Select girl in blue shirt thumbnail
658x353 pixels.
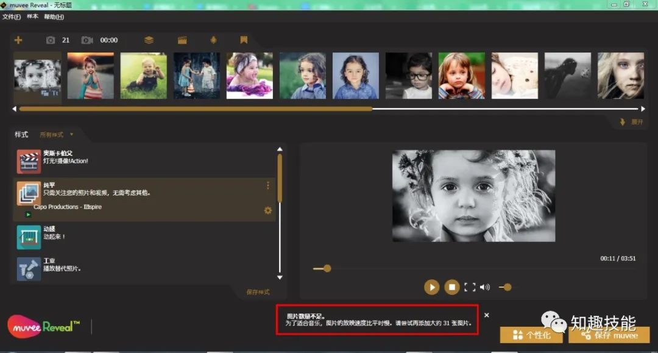(x=355, y=76)
